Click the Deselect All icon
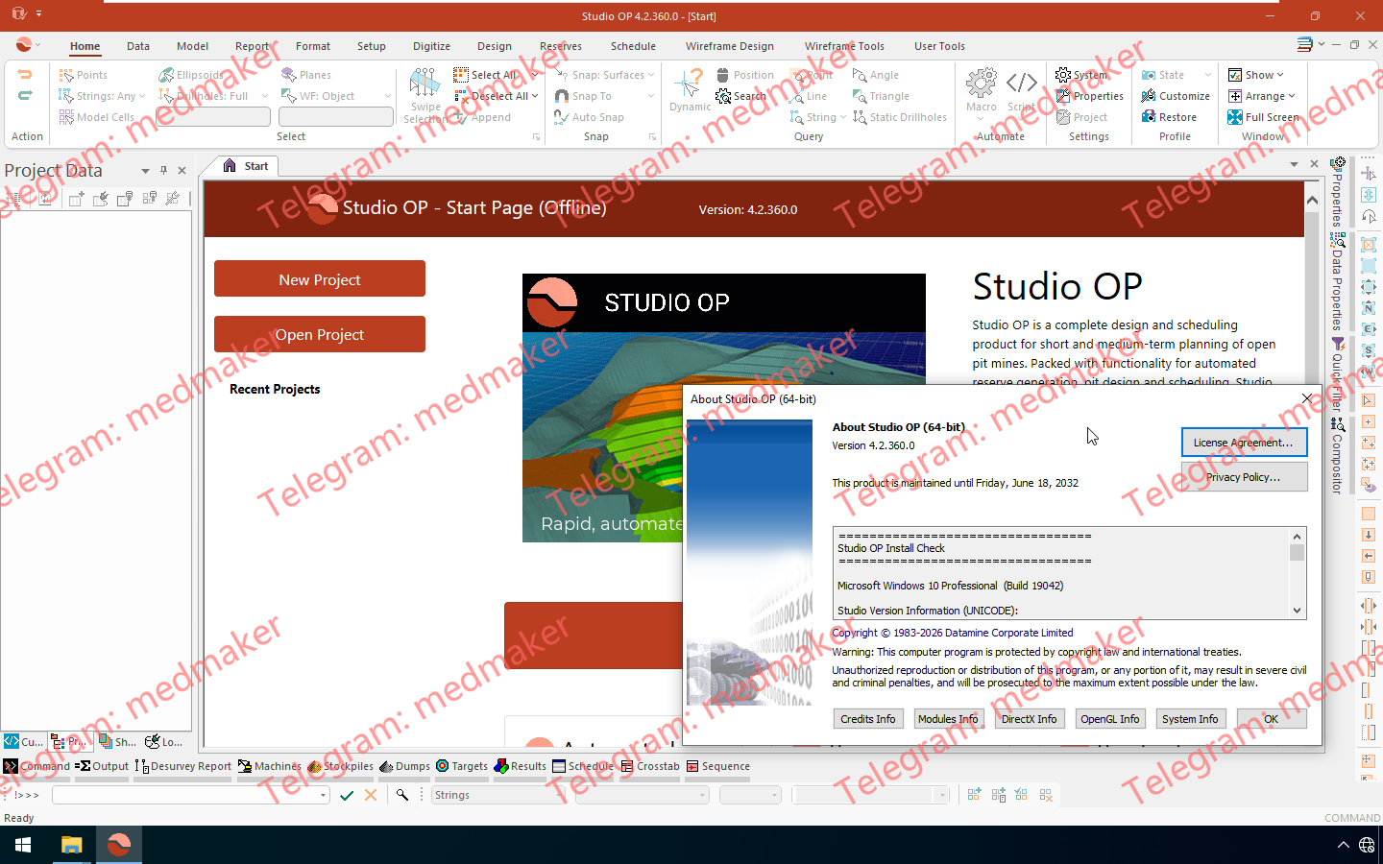 pyautogui.click(x=461, y=96)
